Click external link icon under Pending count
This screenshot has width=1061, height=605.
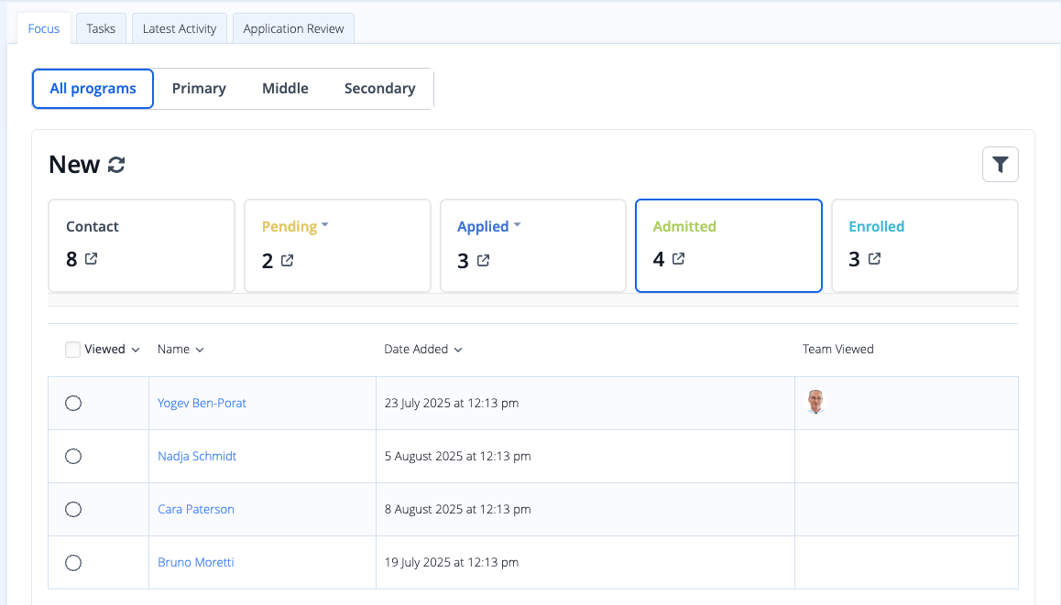[x=286, y=261]
